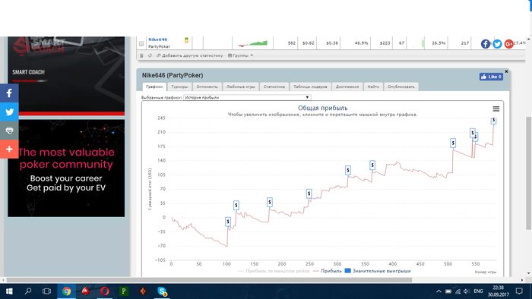Open the green P app on taskbar
The image size is (532, 299).
[123, 291]
